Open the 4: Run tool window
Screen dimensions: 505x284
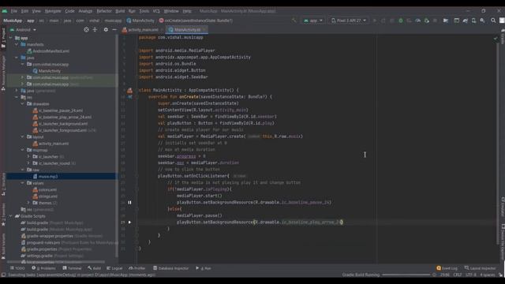point(204,268)
